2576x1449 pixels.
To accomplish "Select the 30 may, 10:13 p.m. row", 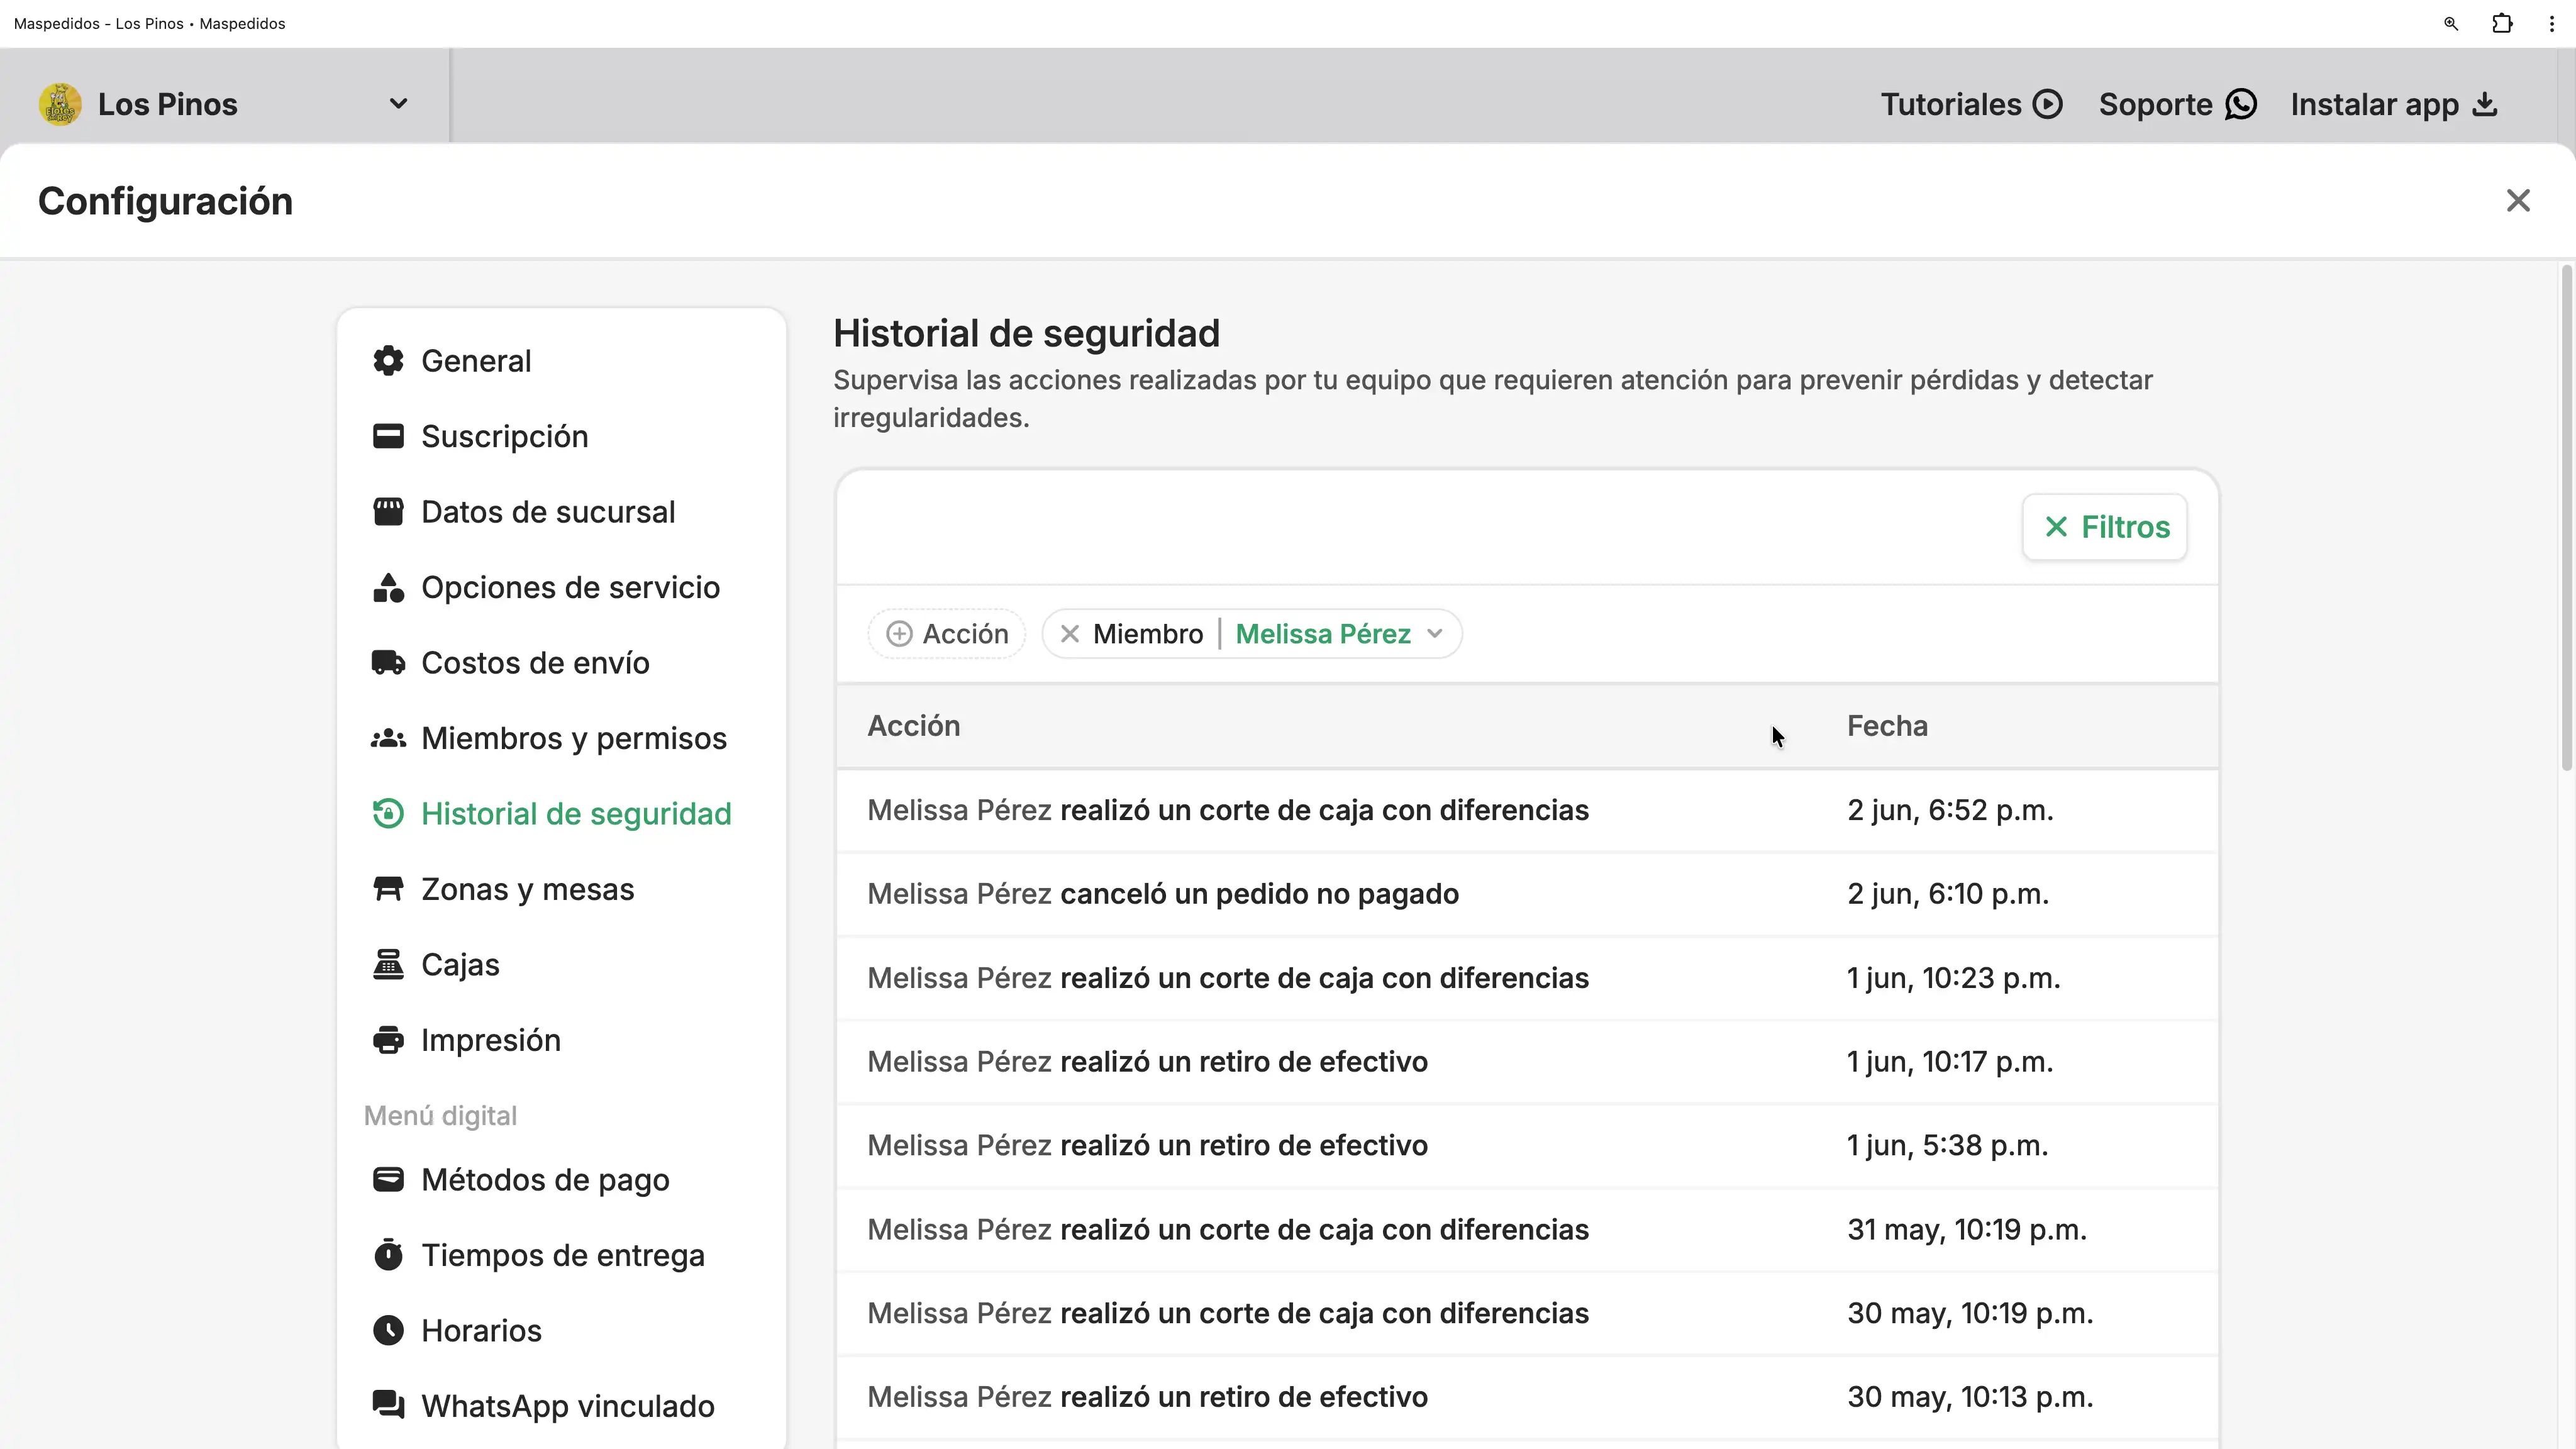I will coord(1527,1397).
